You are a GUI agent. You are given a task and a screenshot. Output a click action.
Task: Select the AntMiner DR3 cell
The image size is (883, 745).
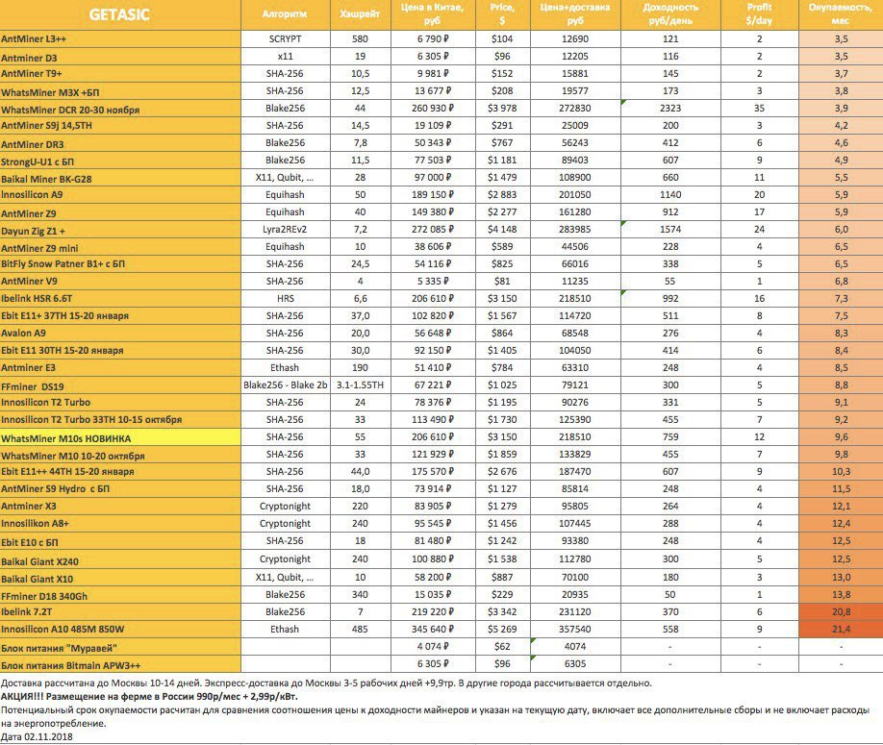[120, 143]
